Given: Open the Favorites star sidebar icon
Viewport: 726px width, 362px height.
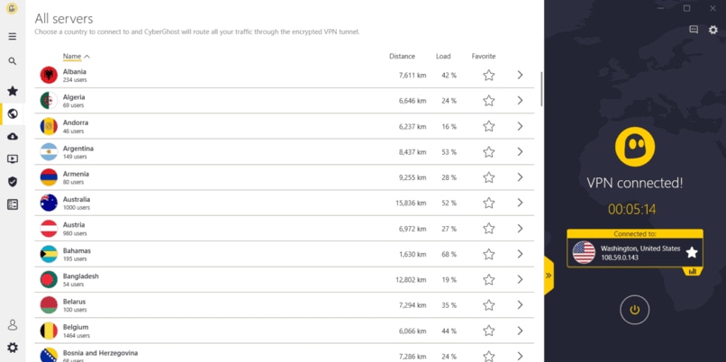Looking at the screenshot, I should point(13,91).
